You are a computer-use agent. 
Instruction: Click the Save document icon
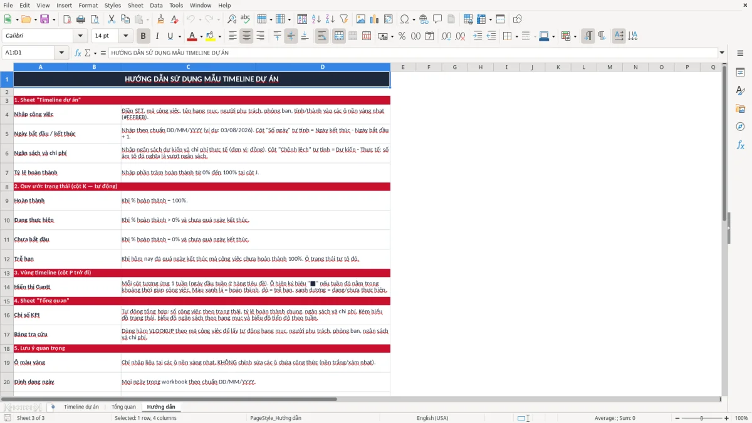pos(44,19)
